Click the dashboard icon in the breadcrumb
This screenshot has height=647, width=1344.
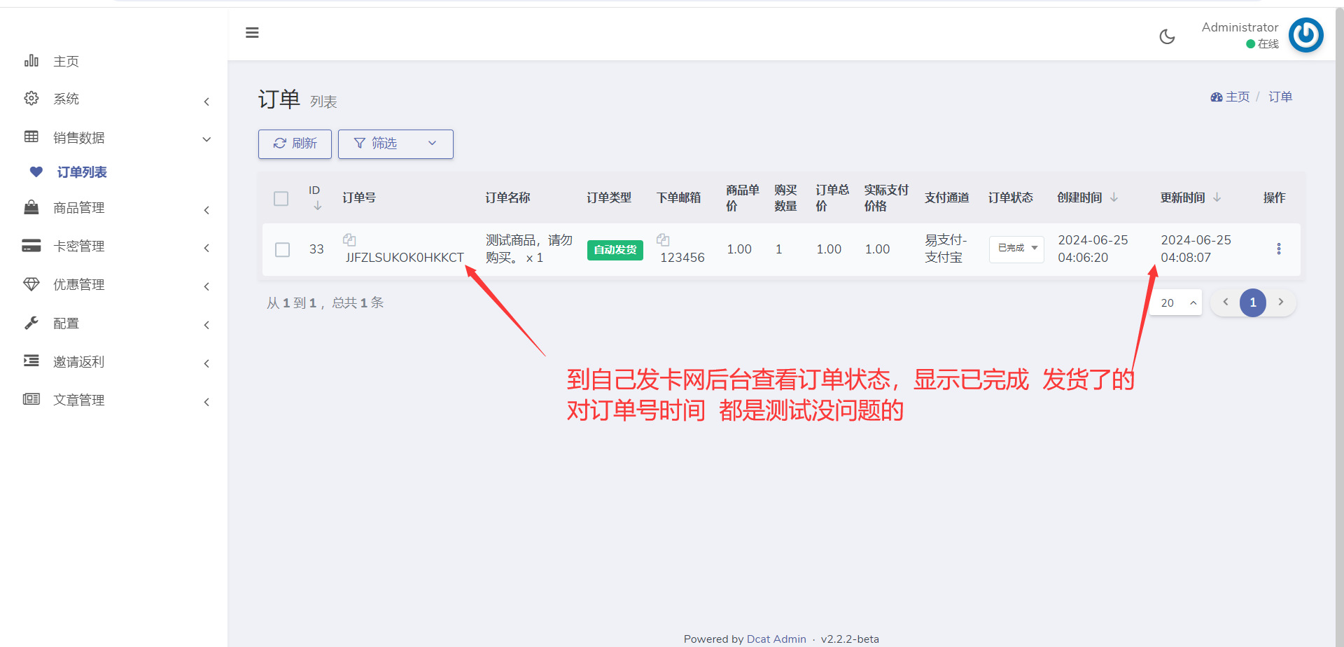click(x=1217, y=97)
